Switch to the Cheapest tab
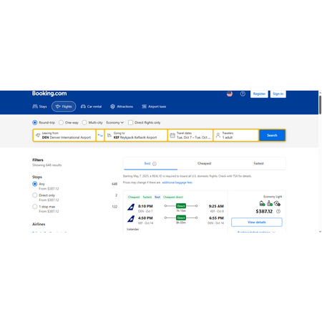Viewport: 322px width, 322px height. click(205, 163)
